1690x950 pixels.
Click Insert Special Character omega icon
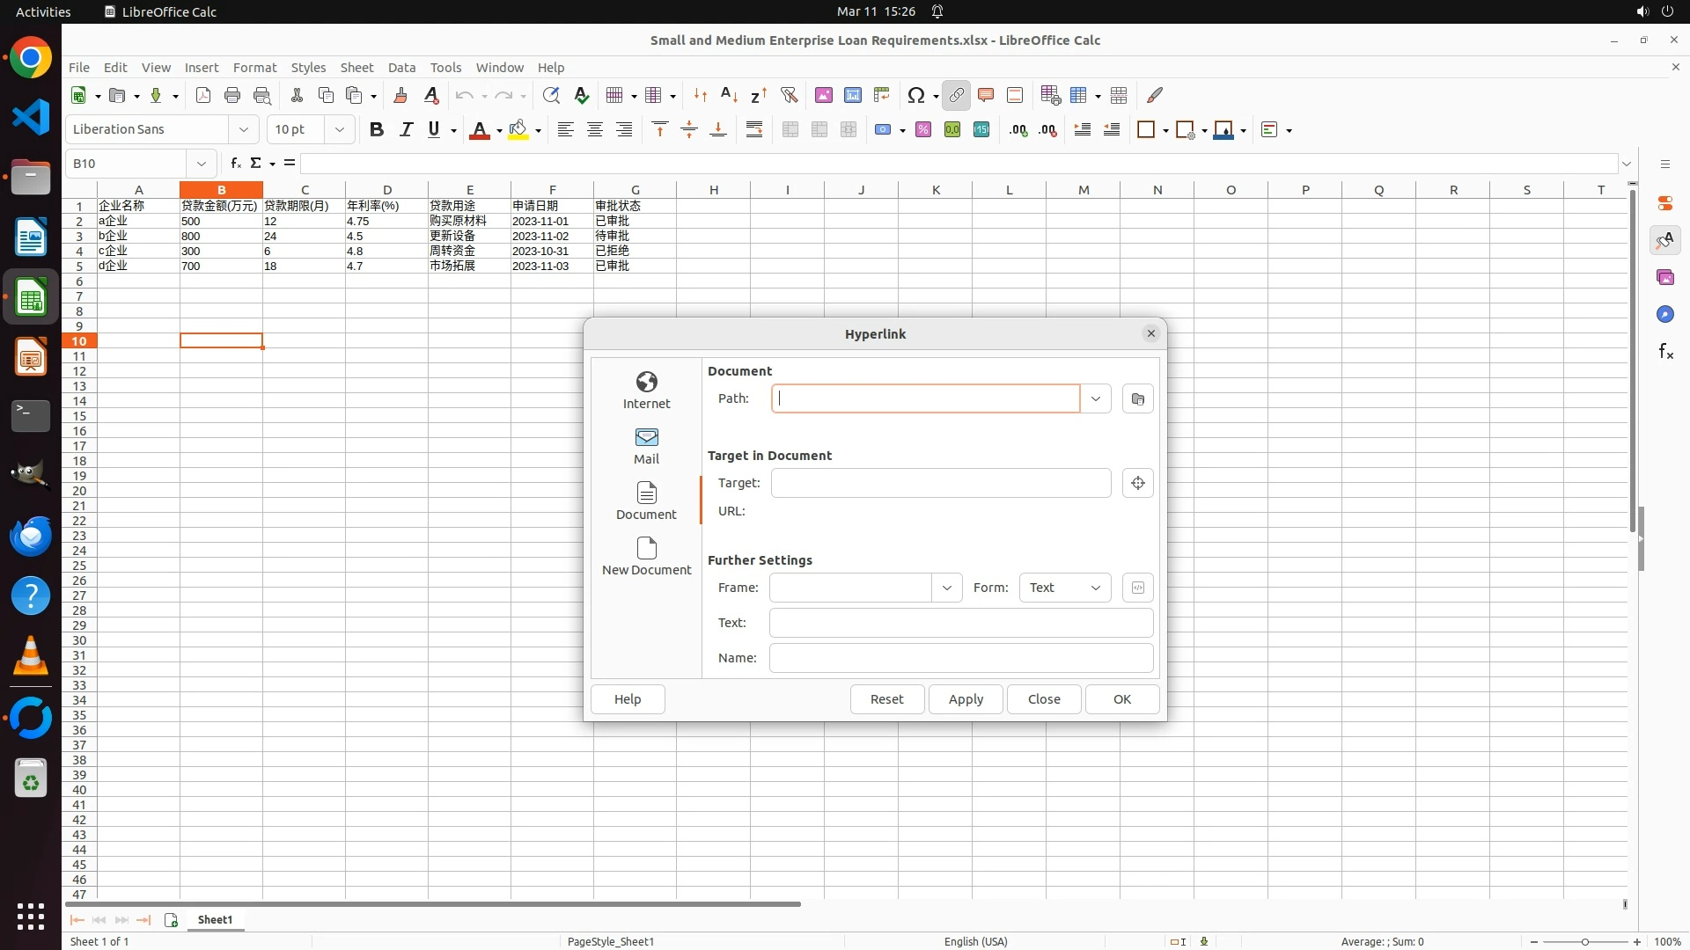915,95
